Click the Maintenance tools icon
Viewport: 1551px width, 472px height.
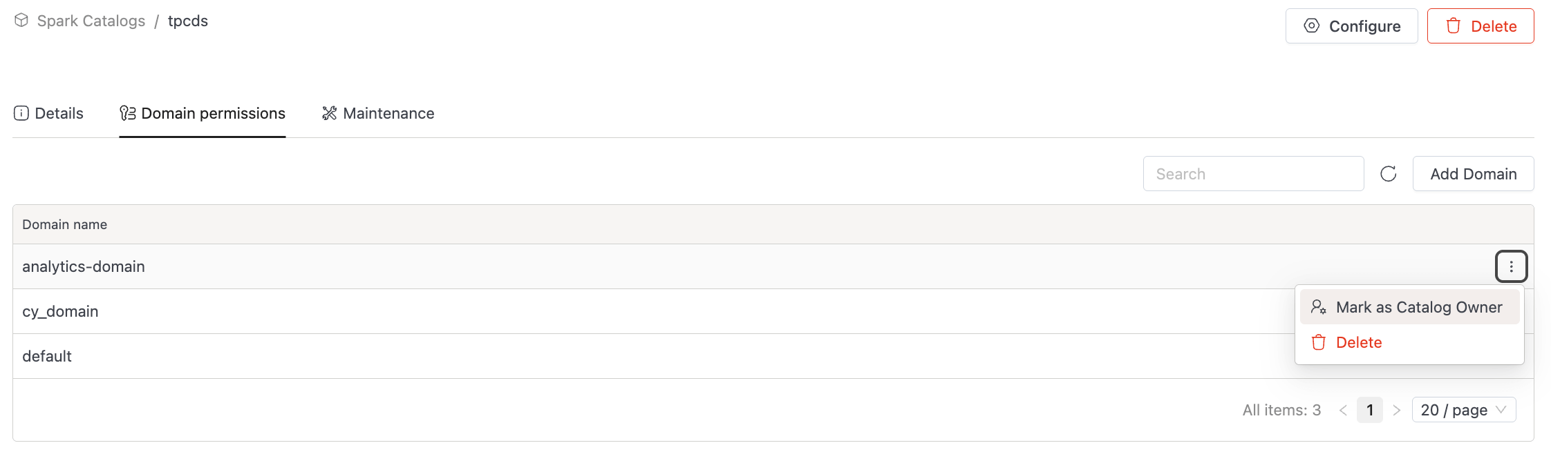[329, 113]
